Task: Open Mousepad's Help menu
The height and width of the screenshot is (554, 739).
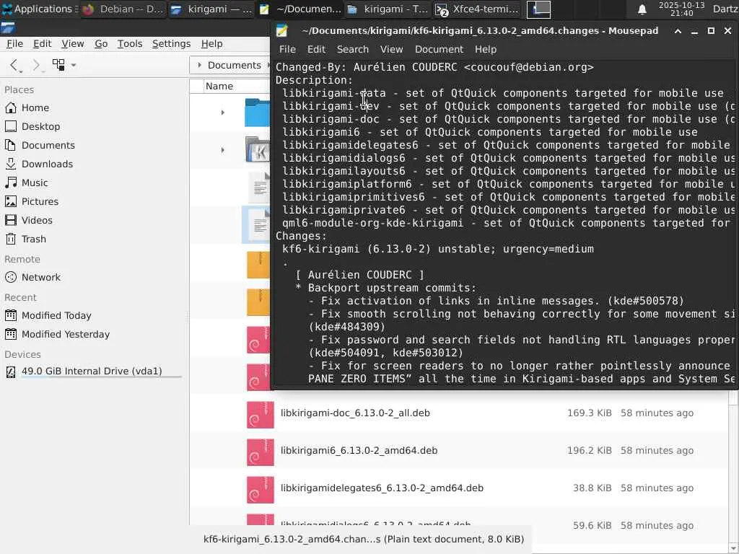Action: point(486,50)
